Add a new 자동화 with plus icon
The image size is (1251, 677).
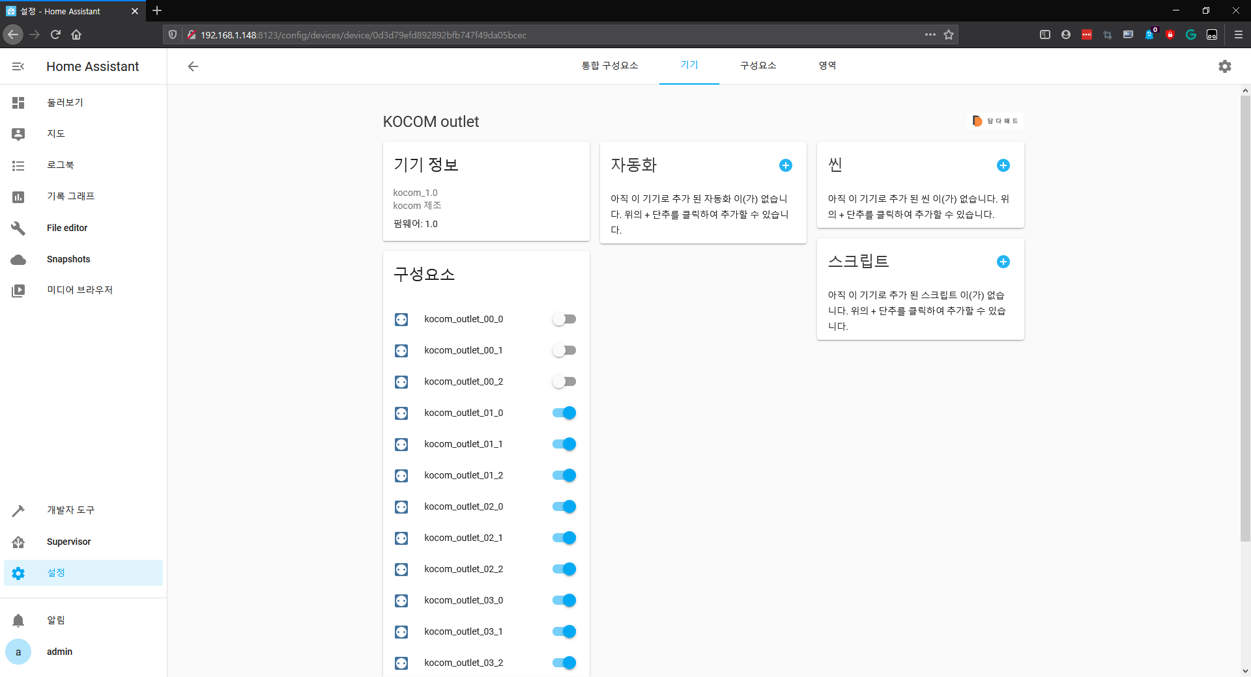pos(786,165)
